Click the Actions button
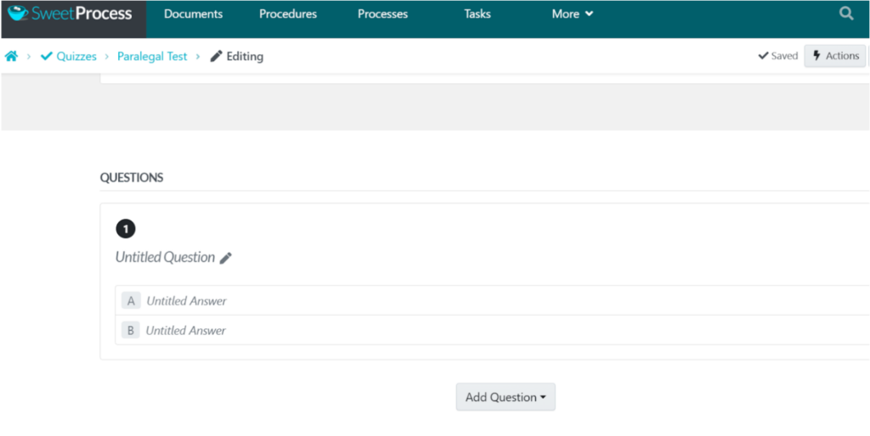Image resolution: width=870 pixels, height=436 pixels. (x=835, y=56)
